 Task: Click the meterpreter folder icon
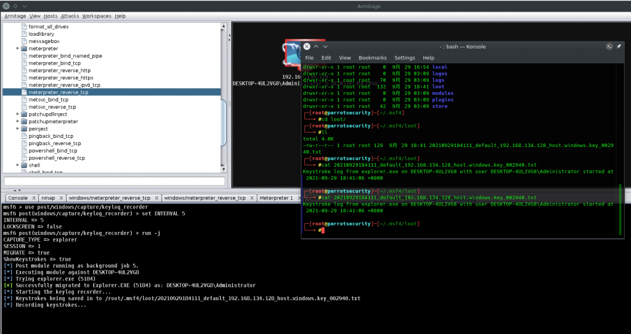tap(24, 48)
